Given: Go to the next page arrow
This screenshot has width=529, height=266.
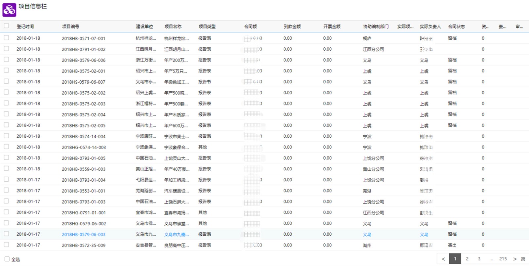Looking at the screenshot, I should [x=515, y=259].
